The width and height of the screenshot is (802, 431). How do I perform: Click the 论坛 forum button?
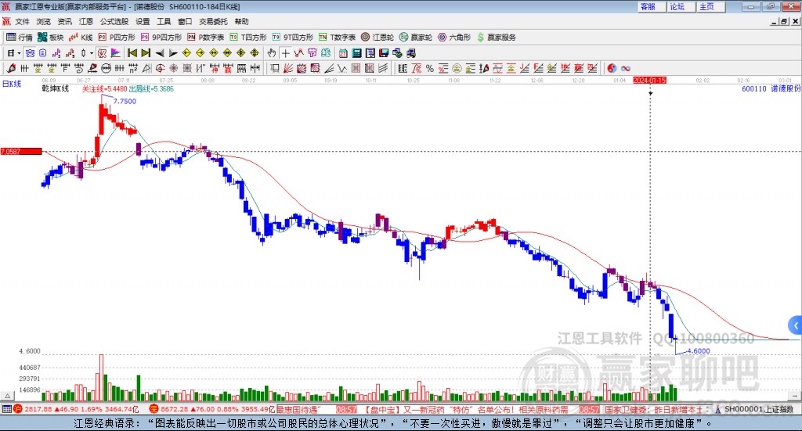coord(681,6)
